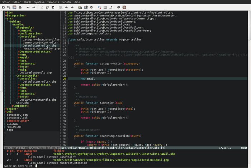Click the Save Session toolbar icon
251x168 pixels.
(x=86, y=8)
